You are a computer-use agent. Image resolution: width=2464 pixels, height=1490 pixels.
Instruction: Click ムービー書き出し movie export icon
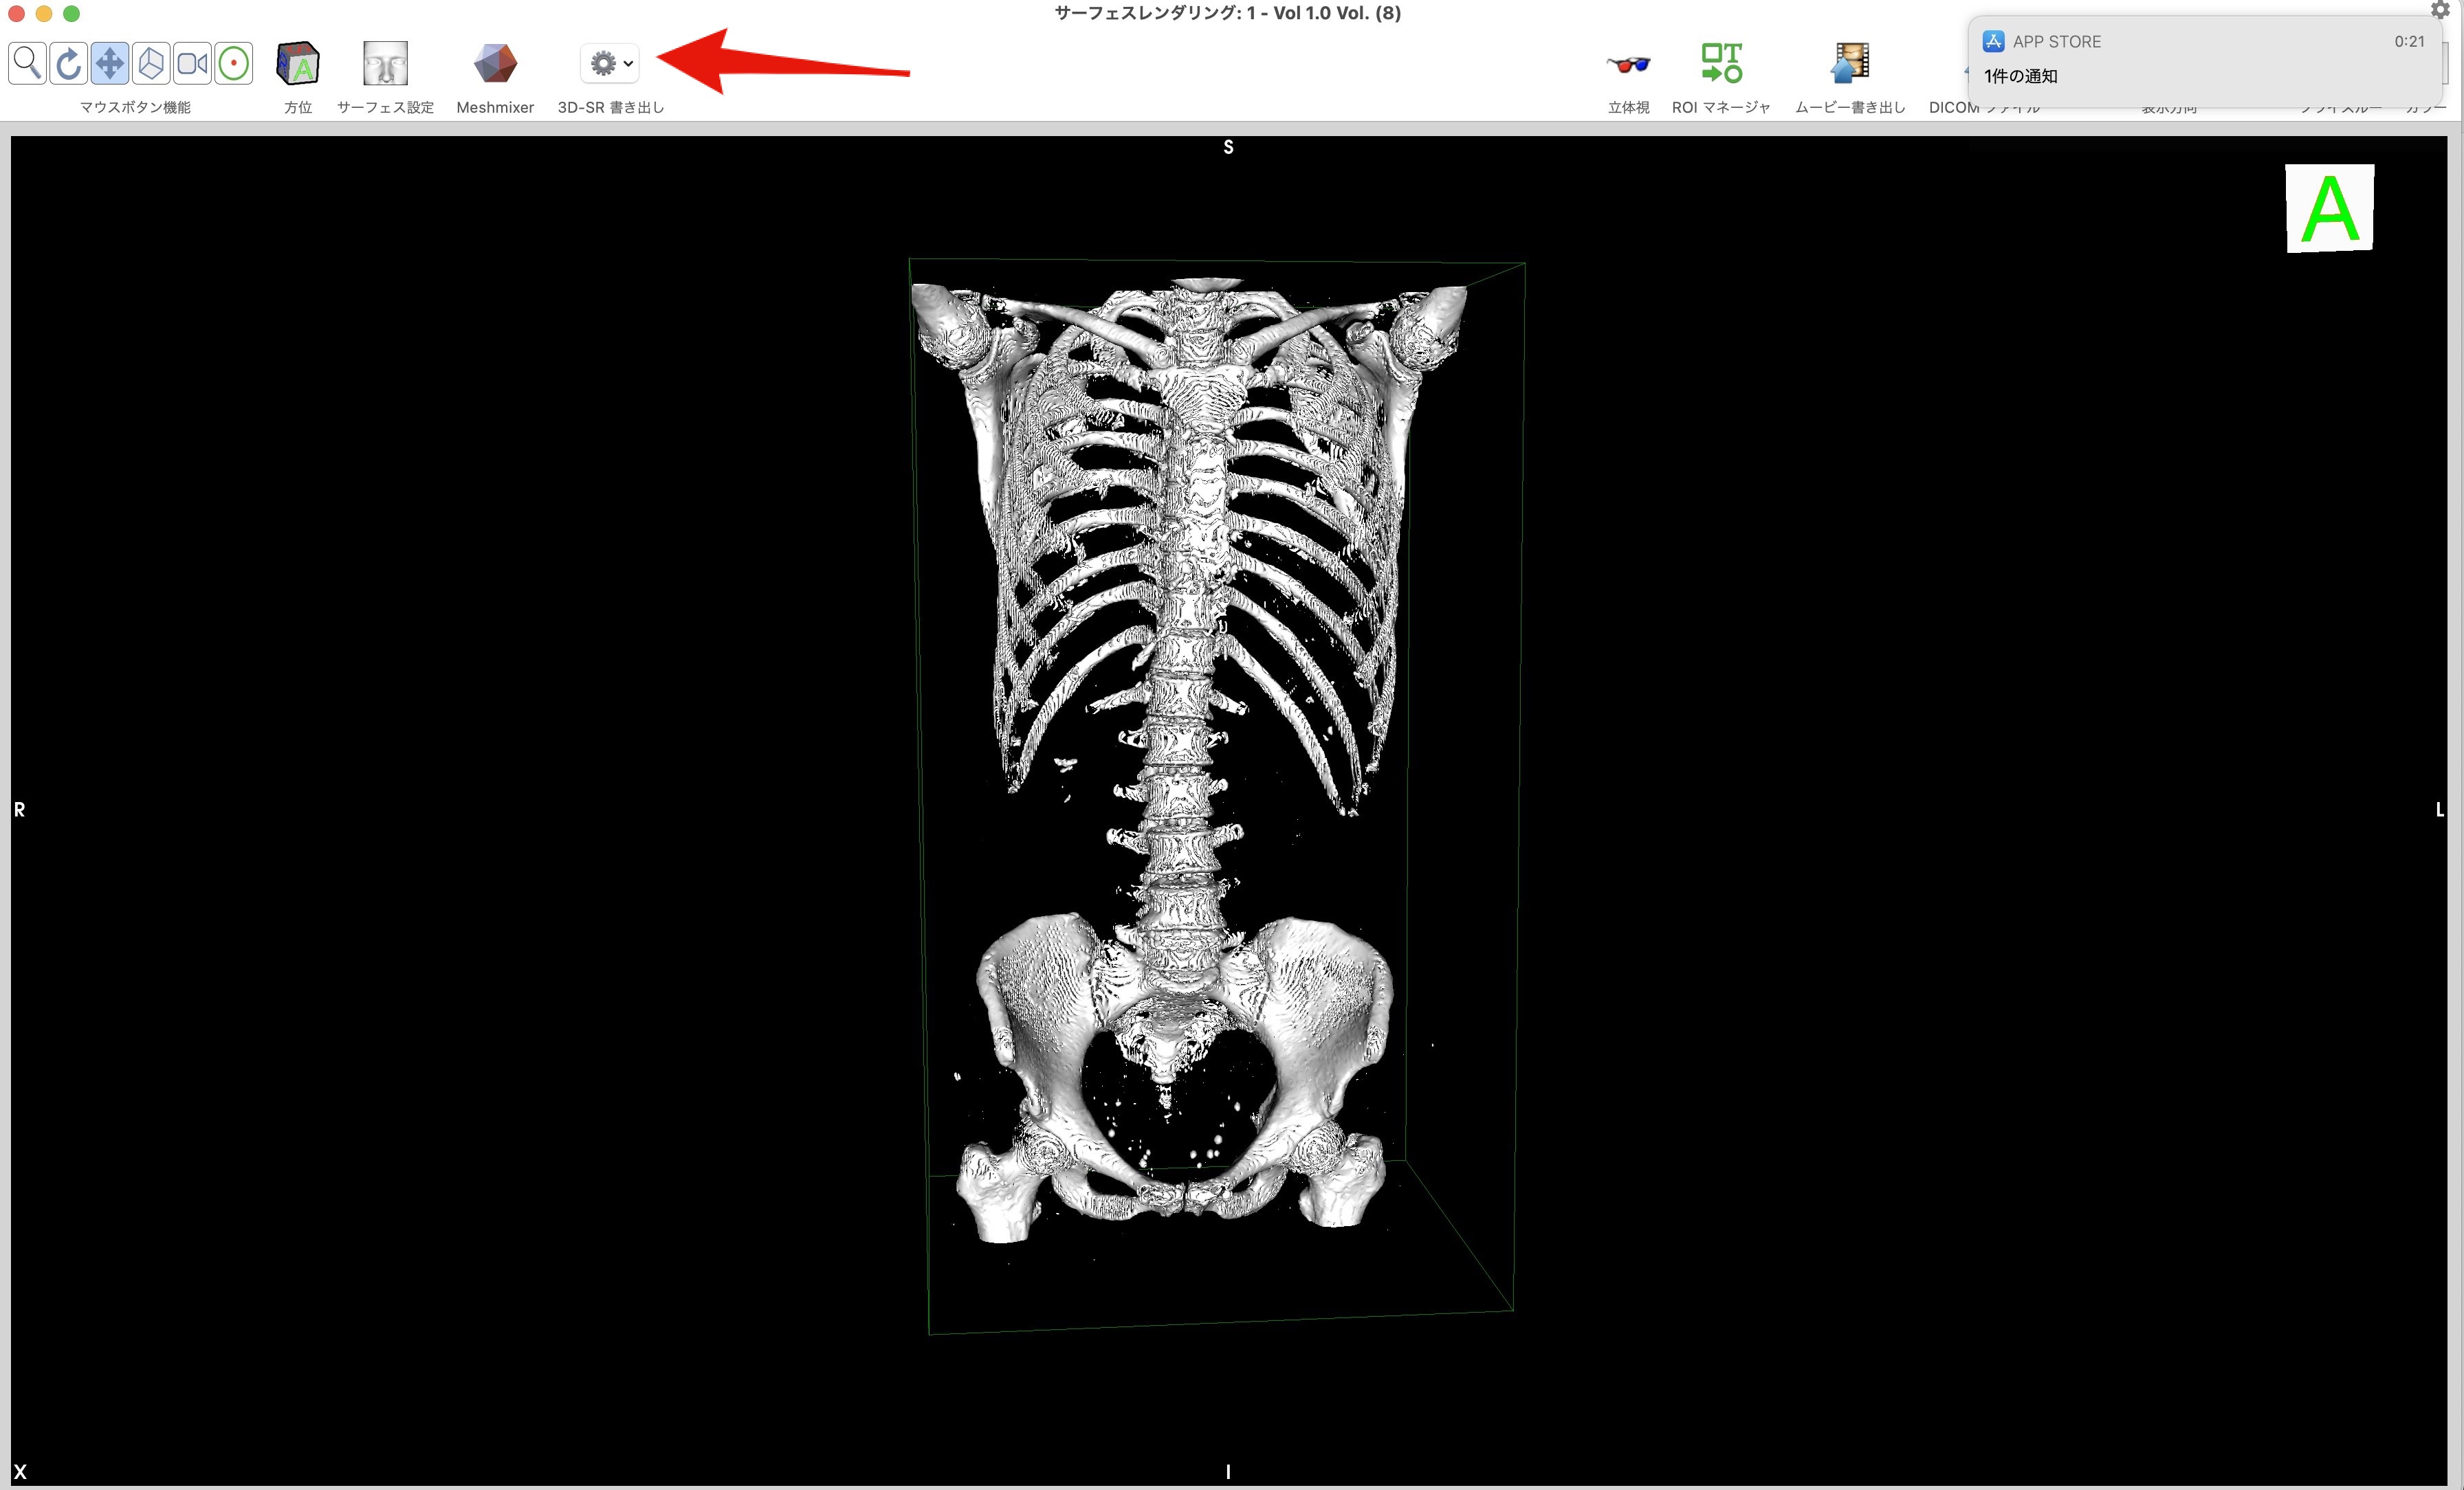pos(1850,63)
